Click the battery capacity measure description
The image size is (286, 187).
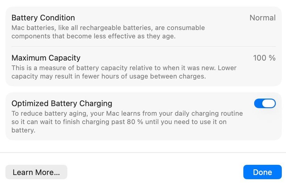(124, 72)
